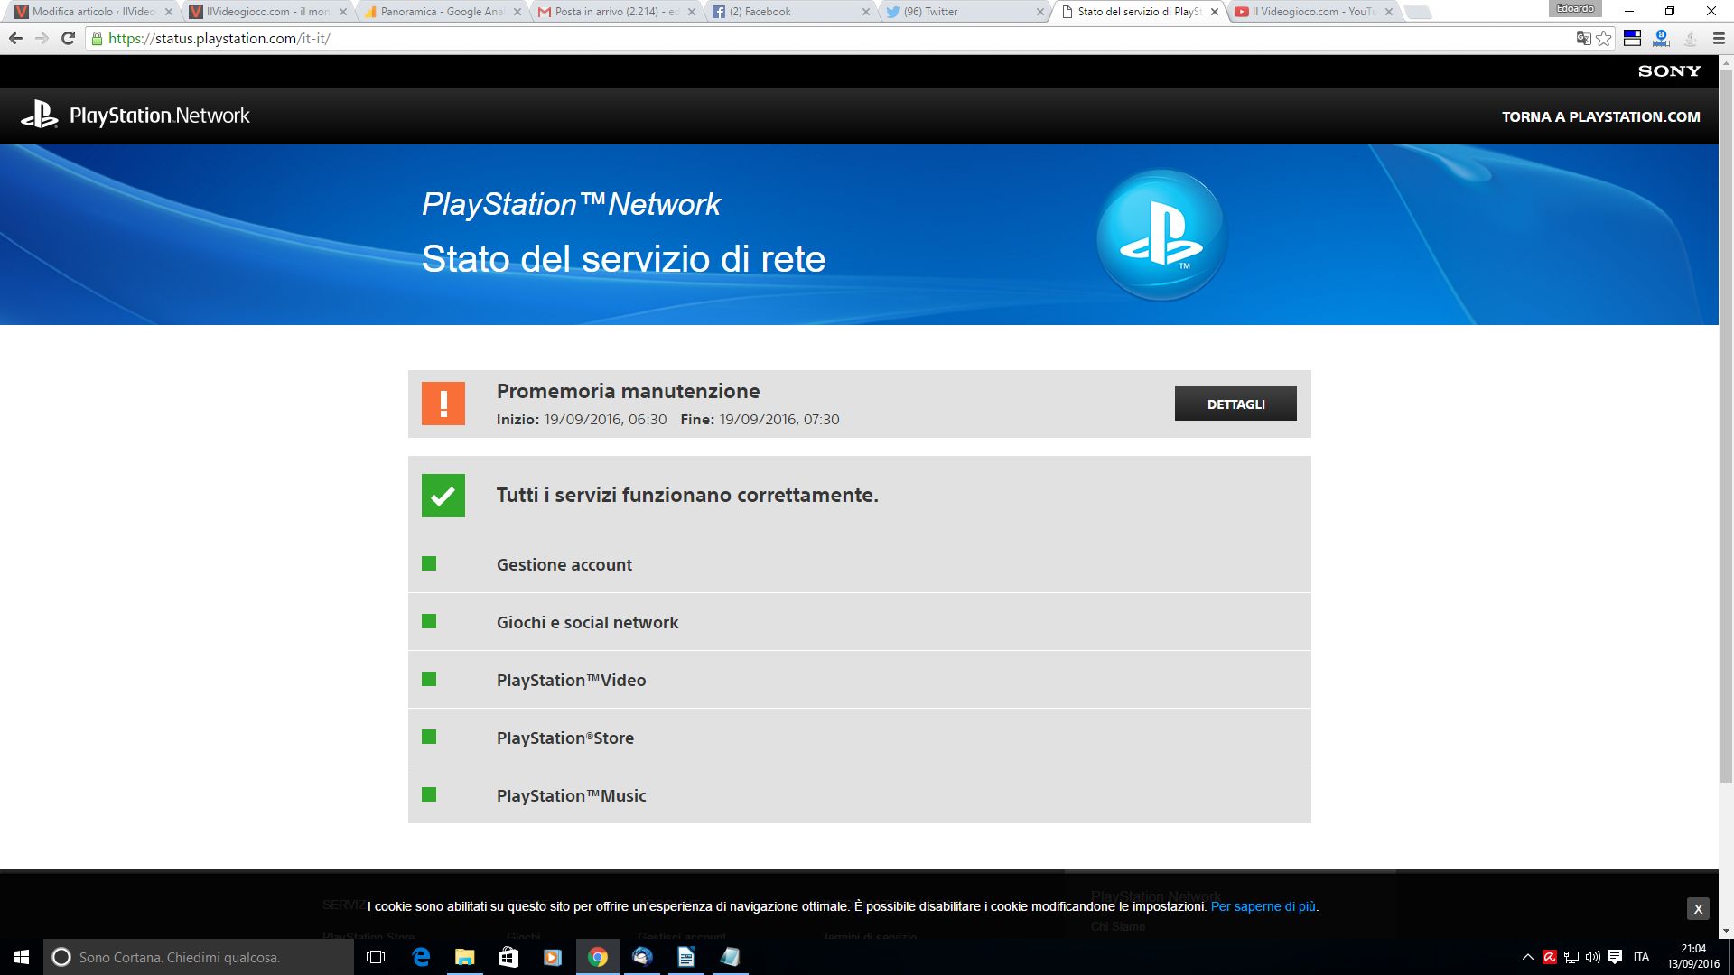Viewport: 1734px width, 975px height.
Task: Click the HTTPS padlock in the address bar
Action: 96,39
